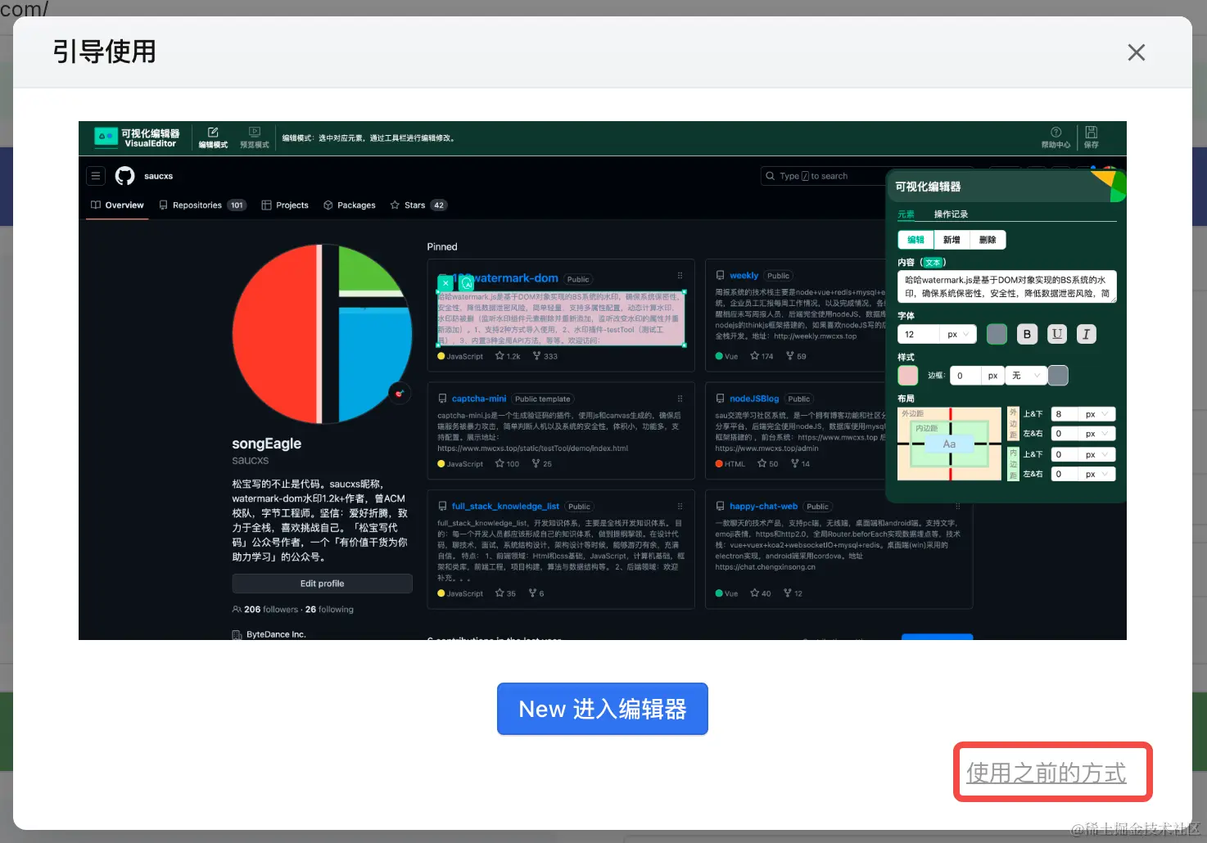Click the songEagle profile avatar
Screen dimensions: 1207x843
click(322, 334)
